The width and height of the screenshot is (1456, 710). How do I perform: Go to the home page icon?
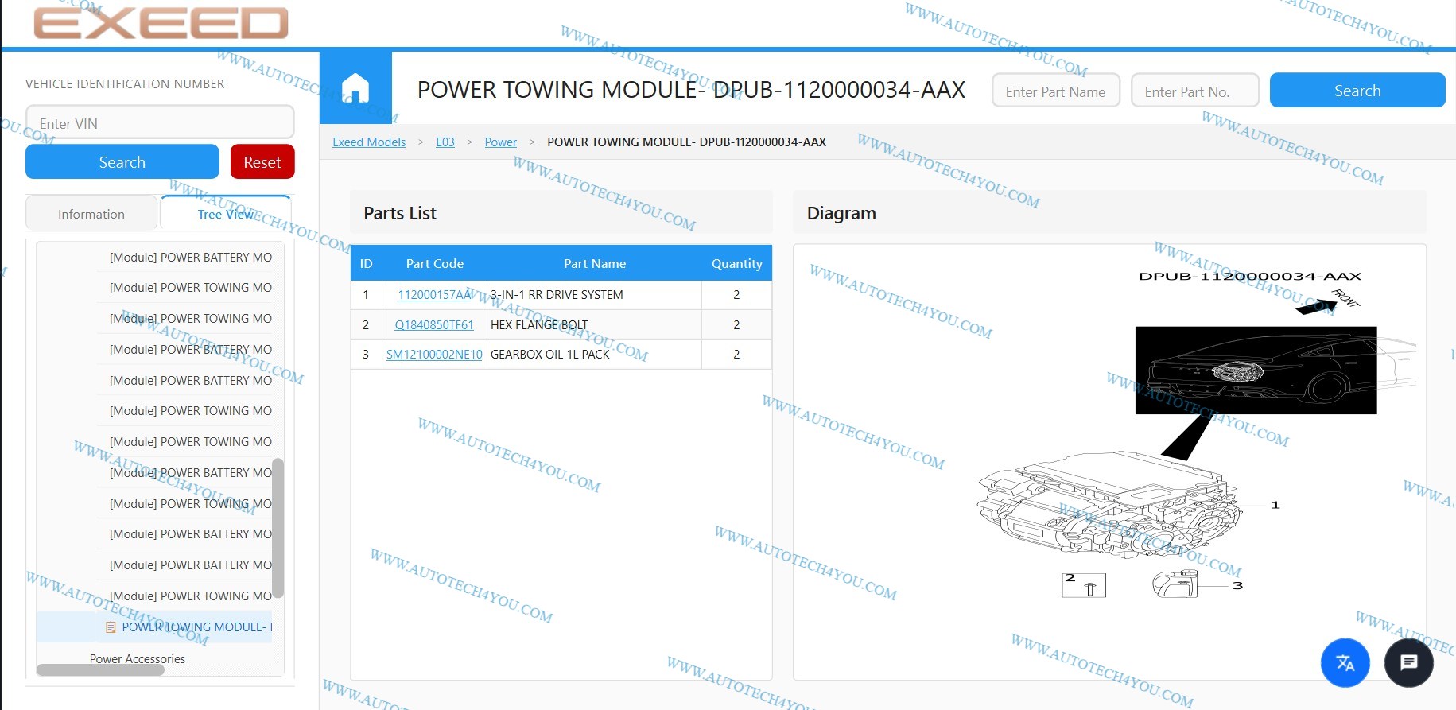pyautogui.click(x=355, y=87)
